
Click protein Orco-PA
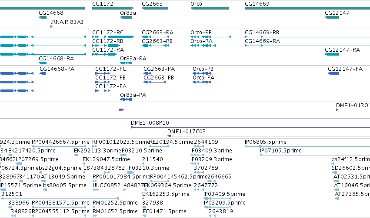point(203,78)
